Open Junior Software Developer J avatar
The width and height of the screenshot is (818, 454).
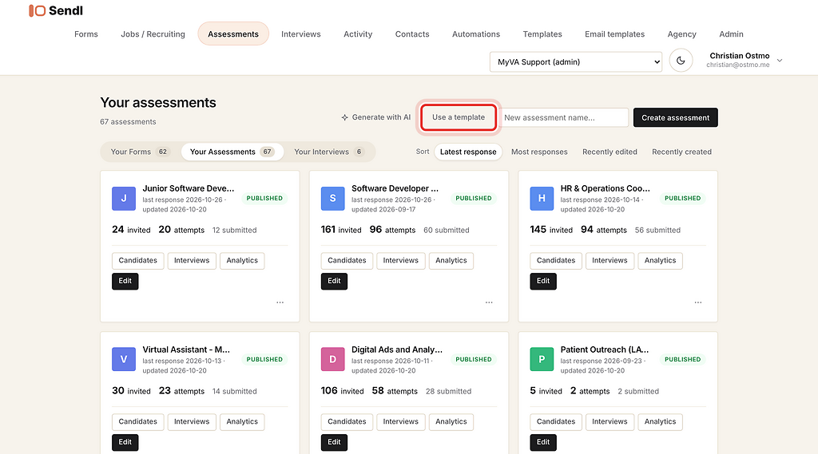(x=124, y=199)
